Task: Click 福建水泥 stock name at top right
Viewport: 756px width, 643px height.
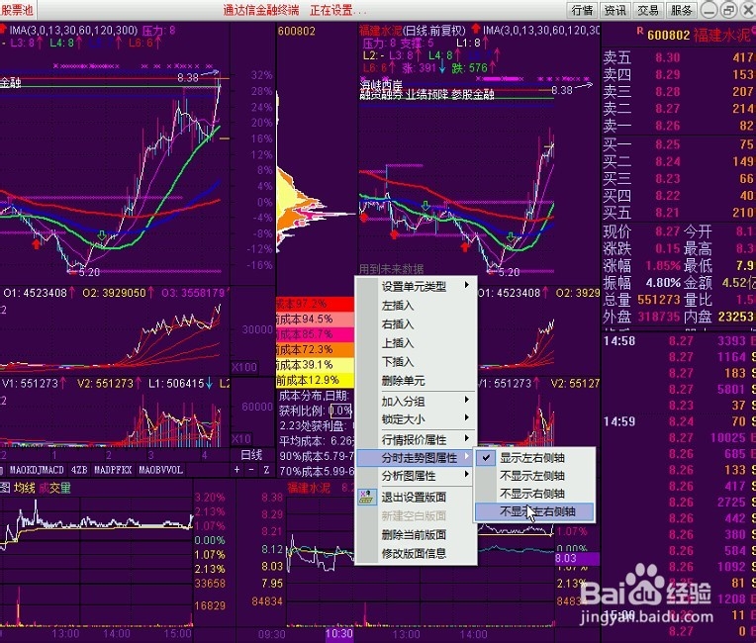Action: tap(723, 35)
